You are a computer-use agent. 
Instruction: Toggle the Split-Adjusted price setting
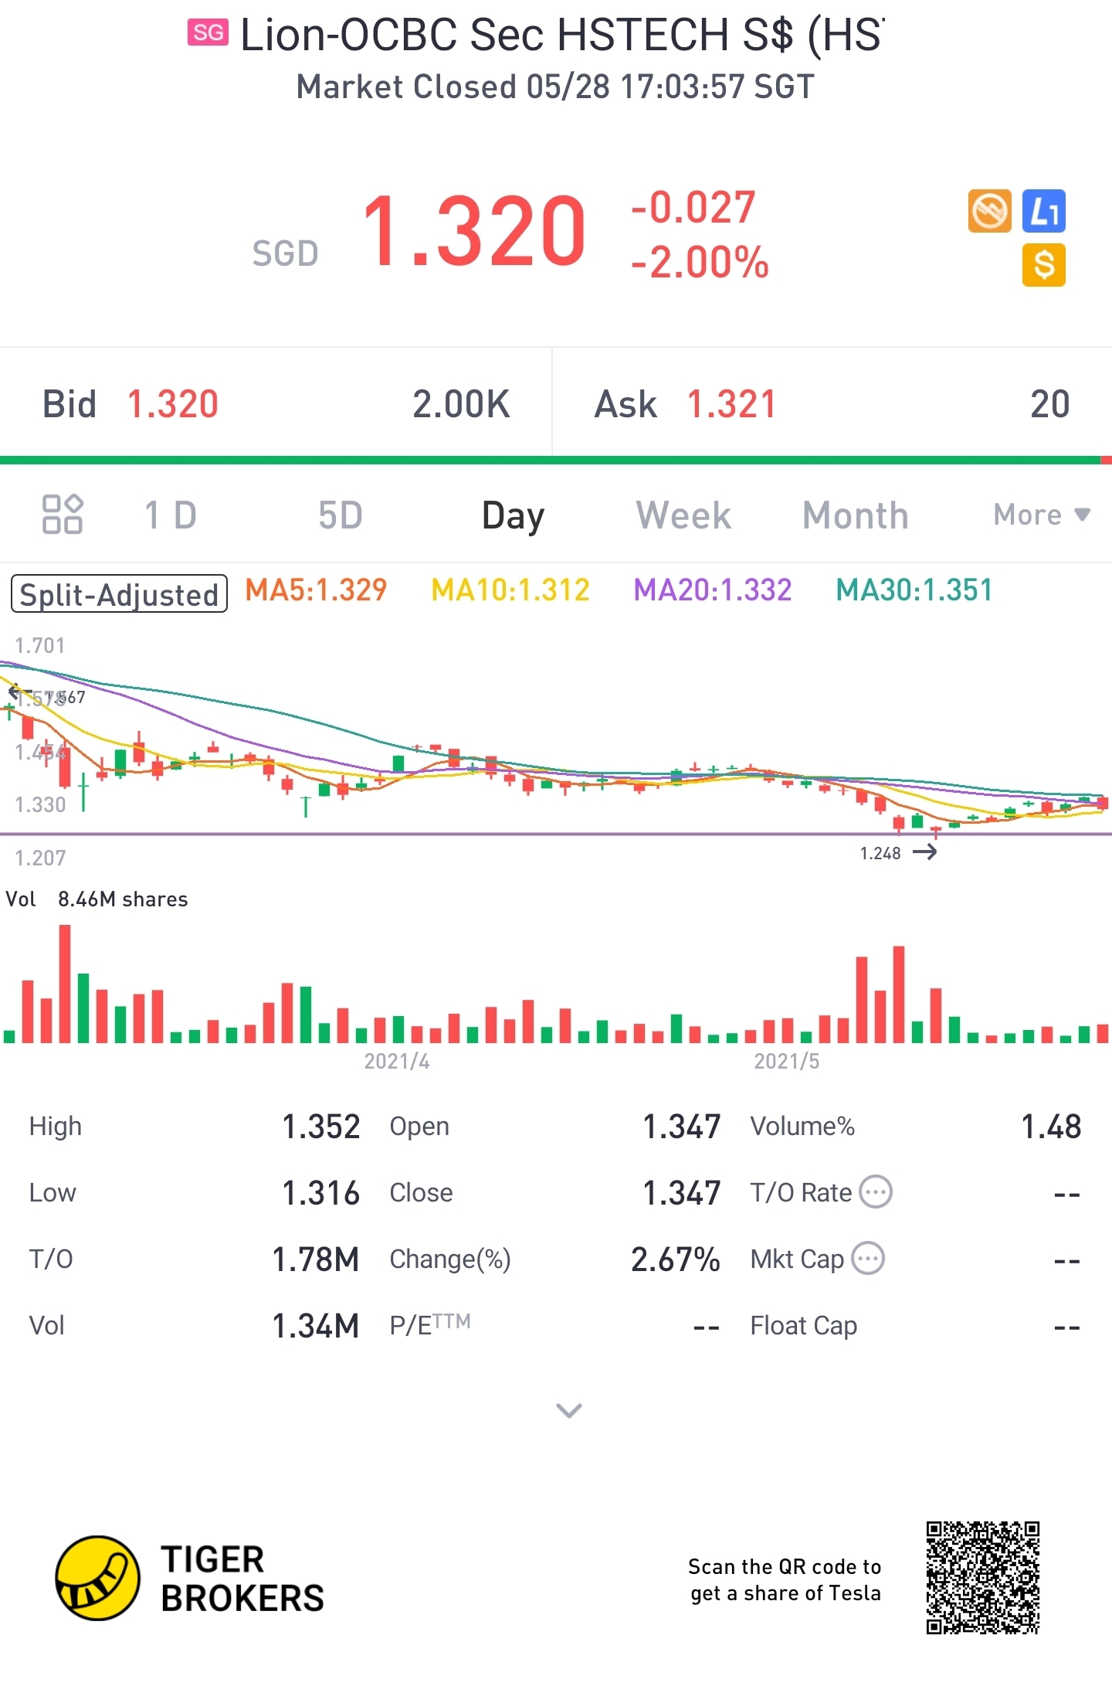(x=119, y=594)
